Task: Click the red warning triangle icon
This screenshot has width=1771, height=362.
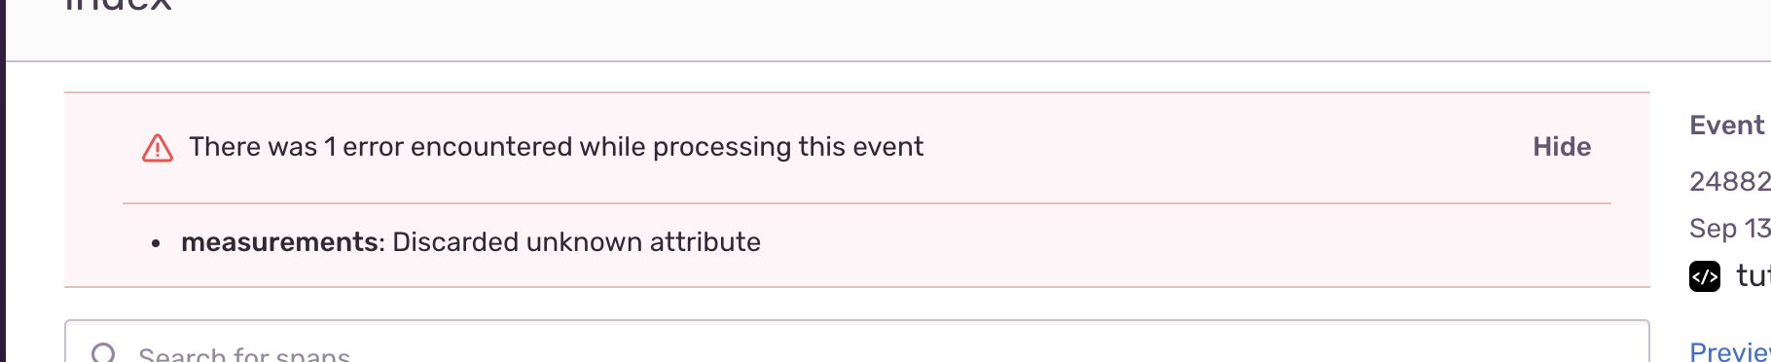Action: pos(158,148)
